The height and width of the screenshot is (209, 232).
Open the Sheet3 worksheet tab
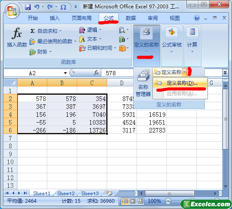[x=90, y=193]
